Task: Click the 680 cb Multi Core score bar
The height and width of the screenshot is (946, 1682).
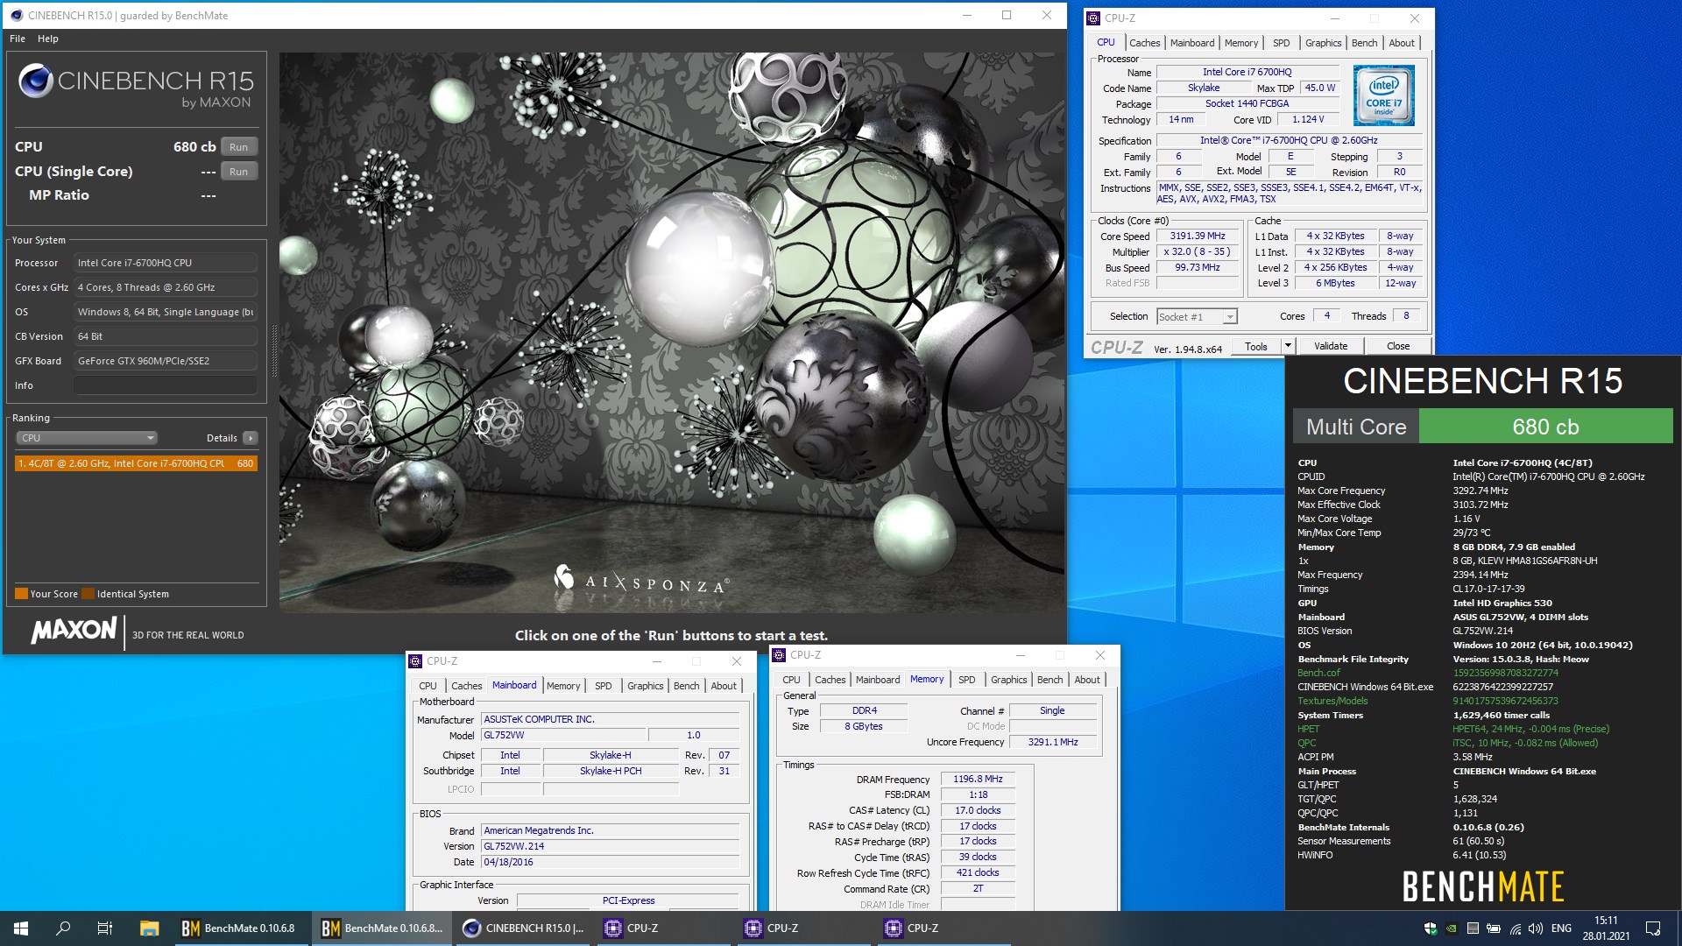Action: (x=1545, y=427)
